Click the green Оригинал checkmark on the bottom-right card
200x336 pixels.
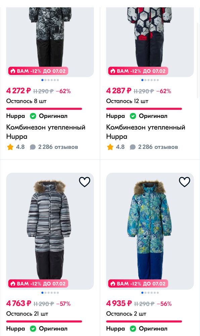coord(133,329)
